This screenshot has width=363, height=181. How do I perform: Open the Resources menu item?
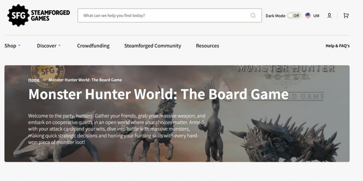207,46
